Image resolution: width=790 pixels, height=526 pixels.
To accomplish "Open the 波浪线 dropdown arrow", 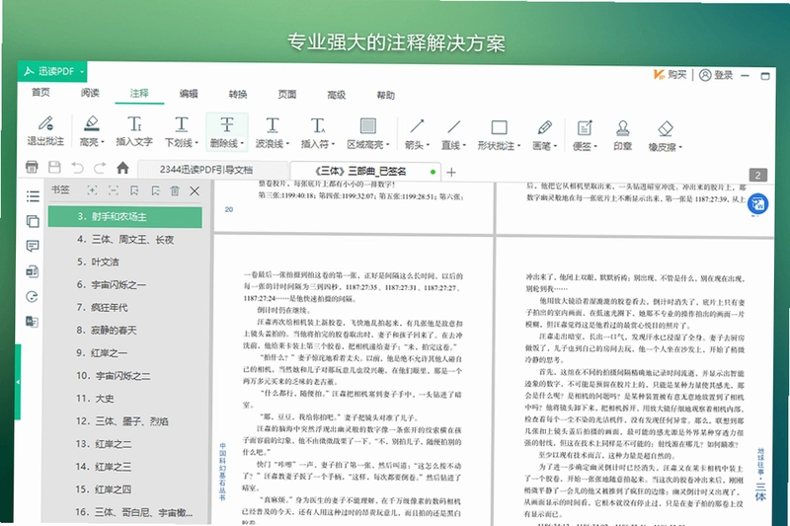I will coord(287,144).
